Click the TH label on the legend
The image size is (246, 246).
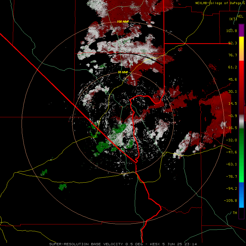click(235, 213)
